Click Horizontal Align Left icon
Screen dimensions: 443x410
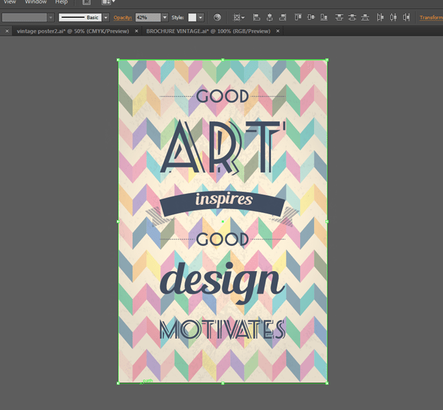tap(257, 17)
